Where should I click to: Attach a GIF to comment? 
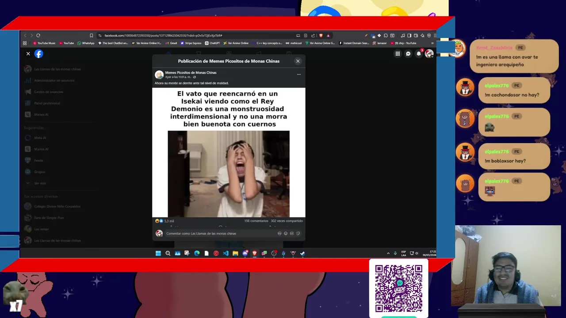coord(292,233)
